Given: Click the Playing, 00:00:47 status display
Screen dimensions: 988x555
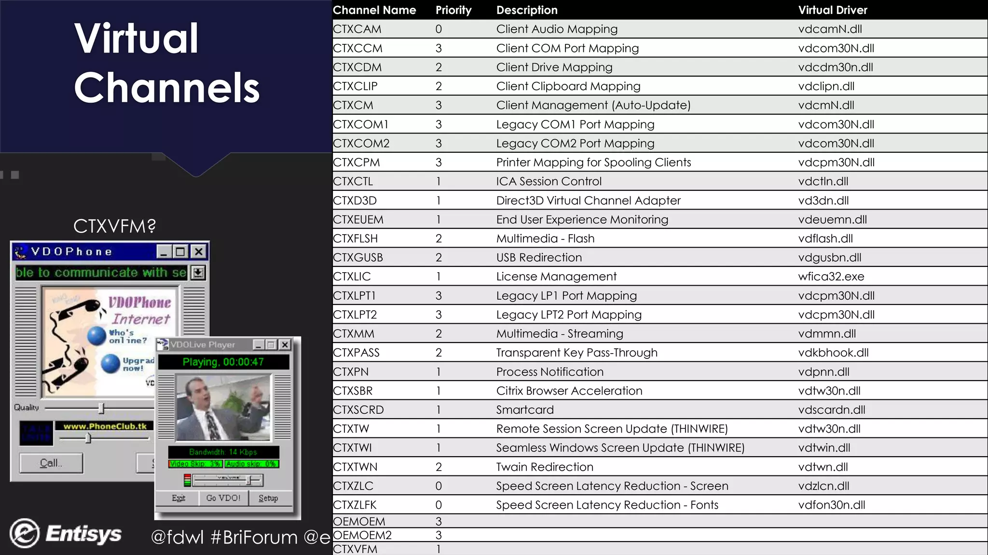Looking at the screenshot, I should pyautogui.click(x=223, y=362).
